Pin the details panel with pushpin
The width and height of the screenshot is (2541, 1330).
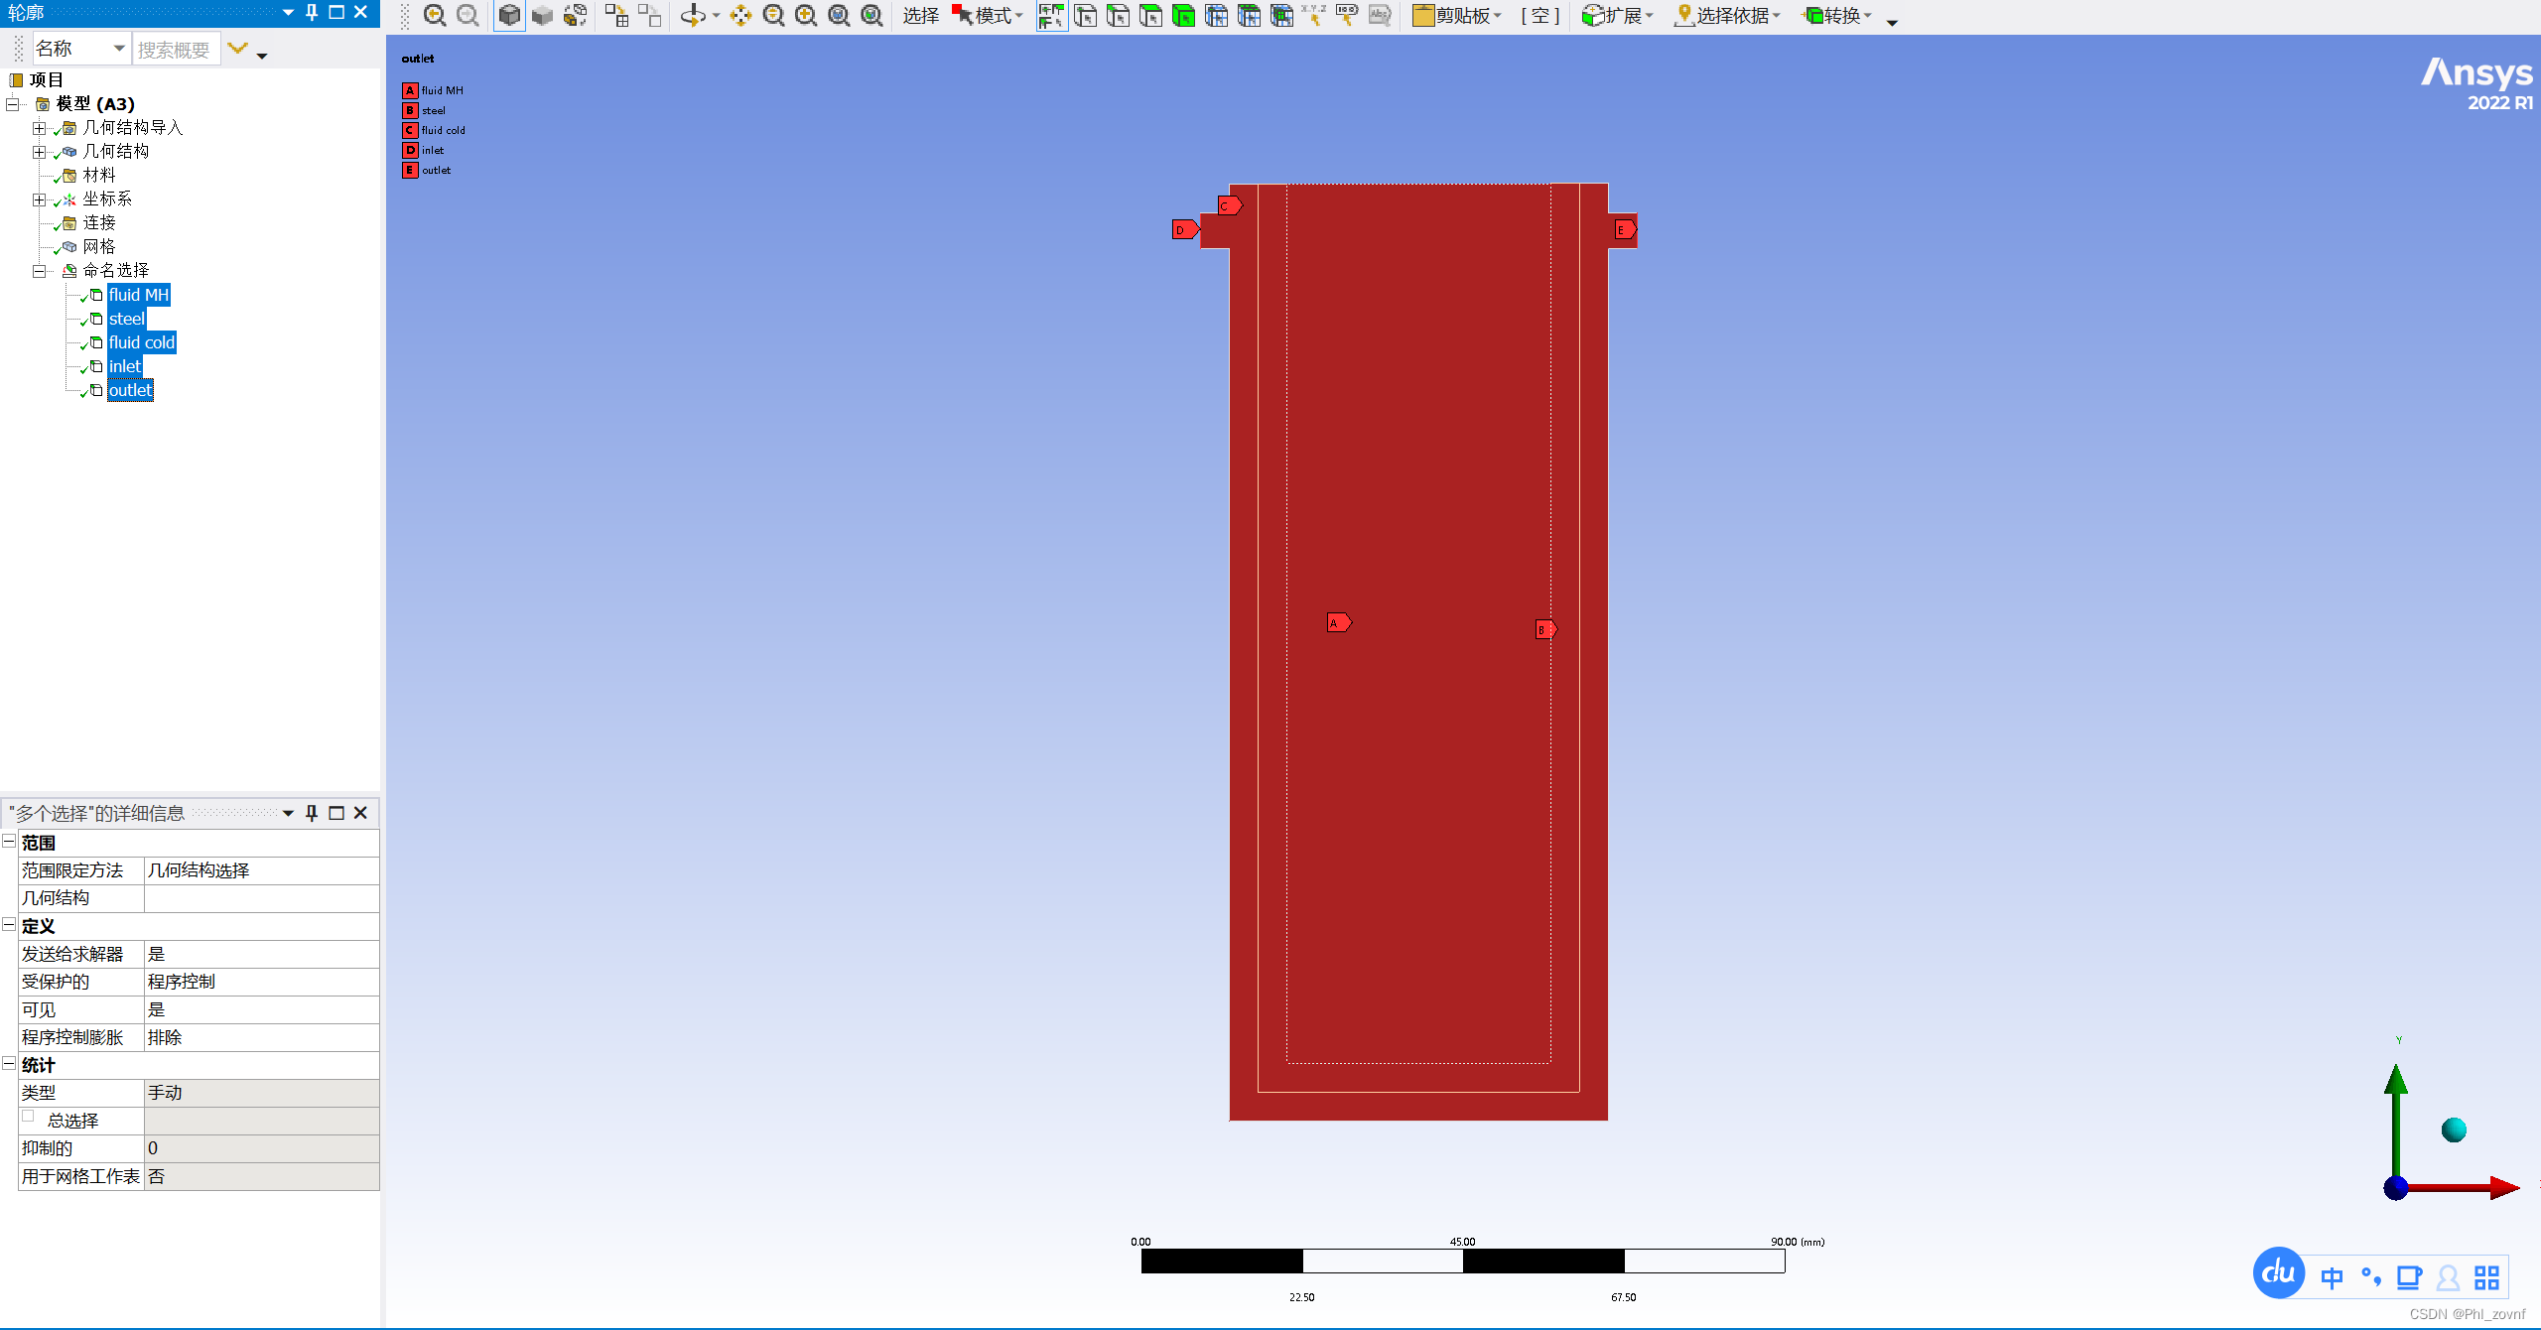point(312,813)
